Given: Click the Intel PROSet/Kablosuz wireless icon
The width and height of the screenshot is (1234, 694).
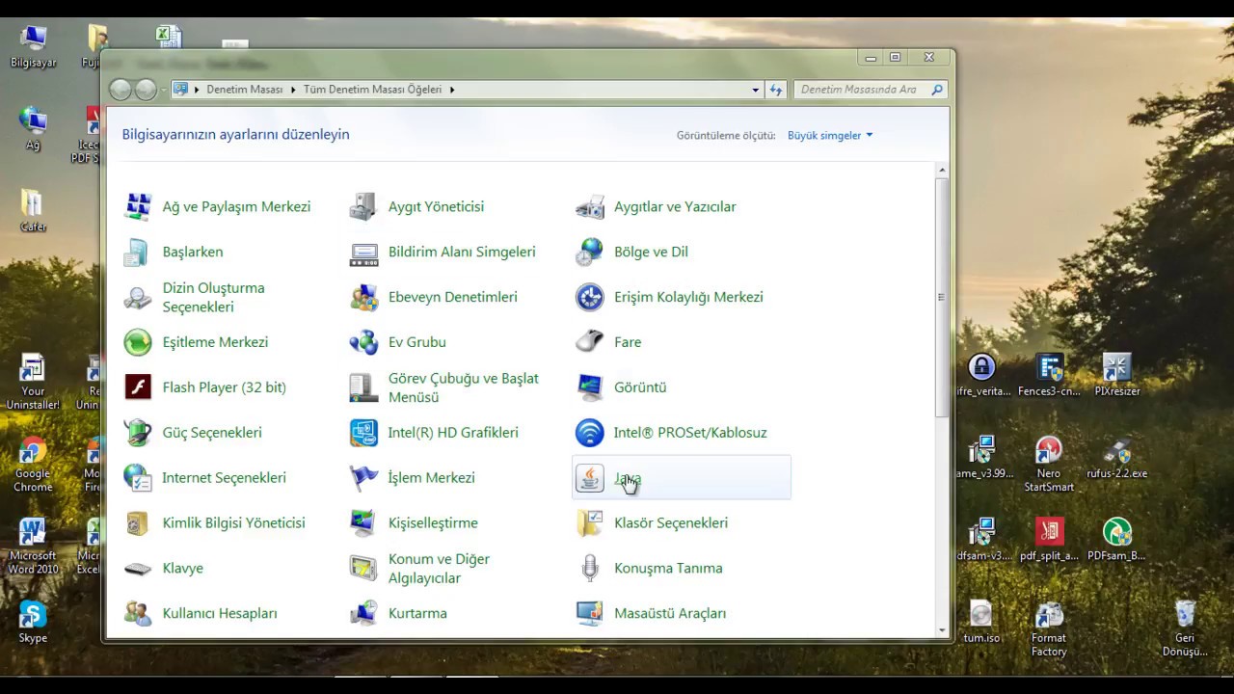Looking at the screenshot, I should [589, 433].
